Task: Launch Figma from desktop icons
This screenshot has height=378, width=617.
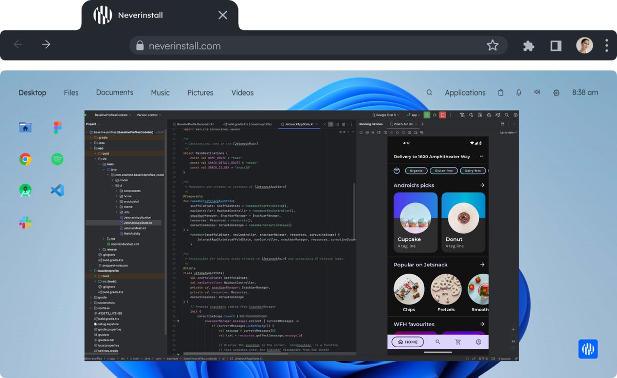Action: [57, 127]
